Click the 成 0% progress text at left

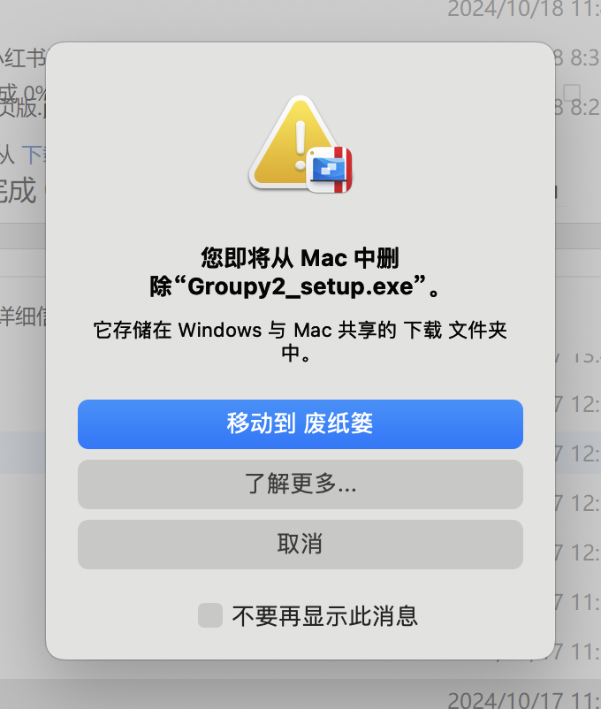[23, 94]
